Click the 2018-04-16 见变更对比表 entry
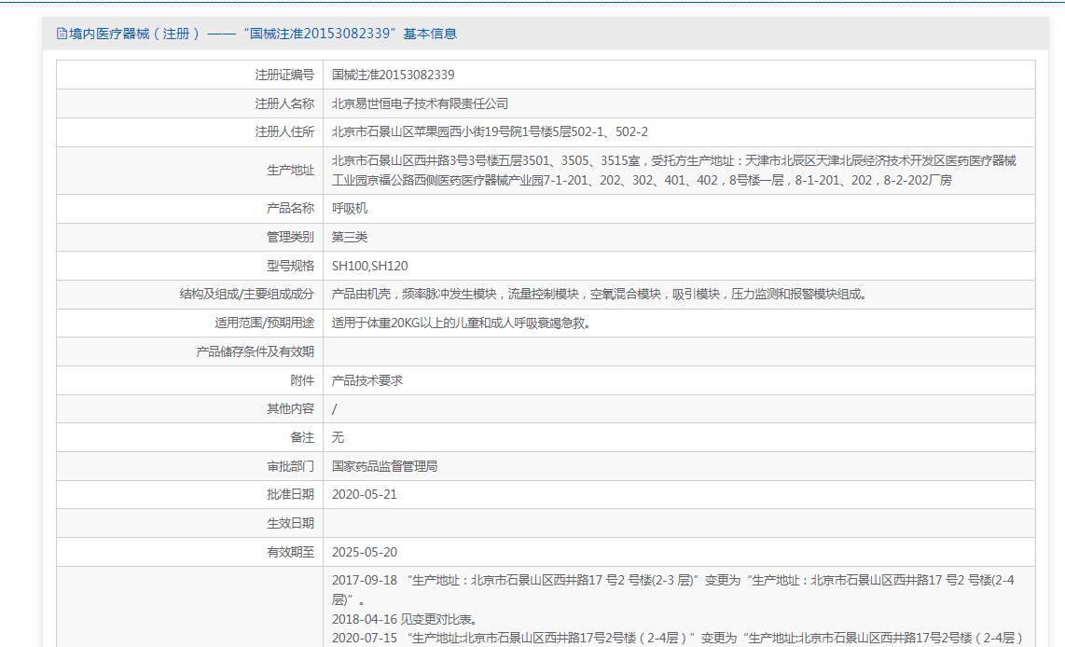 (404, 619)
